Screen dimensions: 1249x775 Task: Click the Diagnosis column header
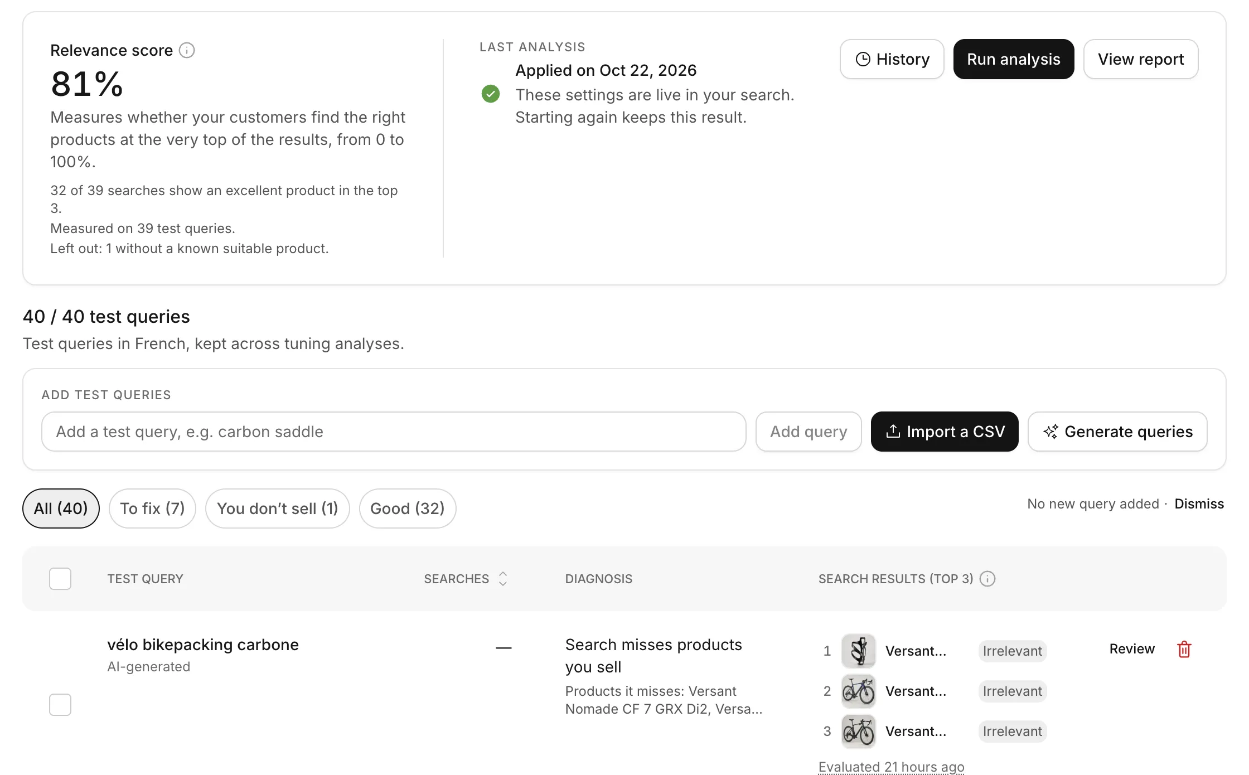(599, 579)
